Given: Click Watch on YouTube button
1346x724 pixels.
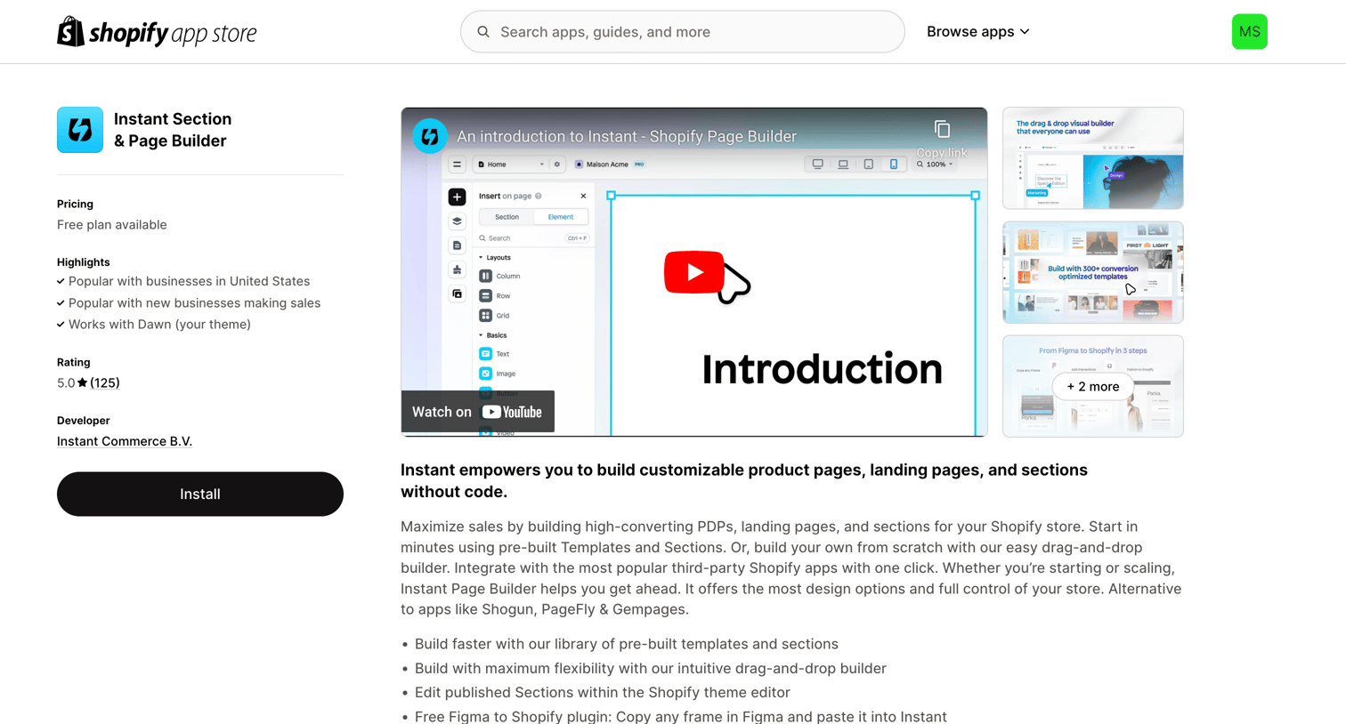Looking at the screenshot, I should coord(477,412).
